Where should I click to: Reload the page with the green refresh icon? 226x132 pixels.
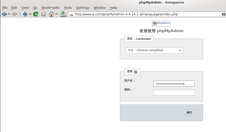36,14
